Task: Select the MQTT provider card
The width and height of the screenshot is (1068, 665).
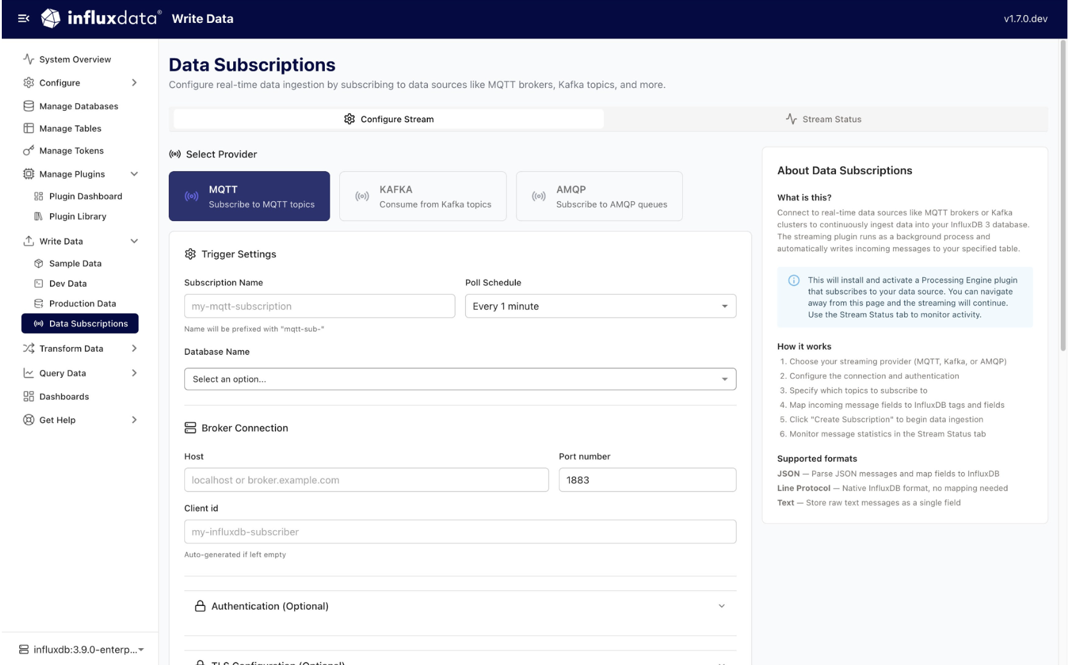Action: [x=249, y=196]
